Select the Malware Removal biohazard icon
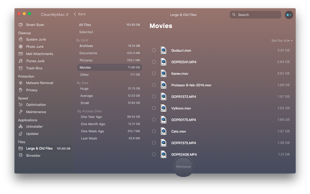 click(x=21, y=83)
